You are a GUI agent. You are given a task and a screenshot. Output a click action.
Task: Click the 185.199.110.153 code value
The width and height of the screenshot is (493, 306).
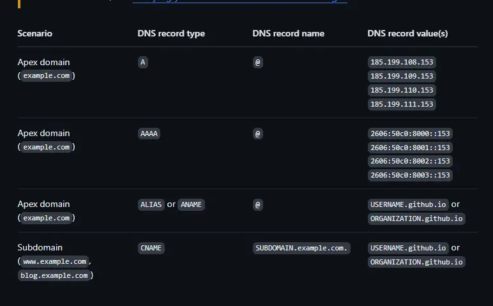point(402,90)
